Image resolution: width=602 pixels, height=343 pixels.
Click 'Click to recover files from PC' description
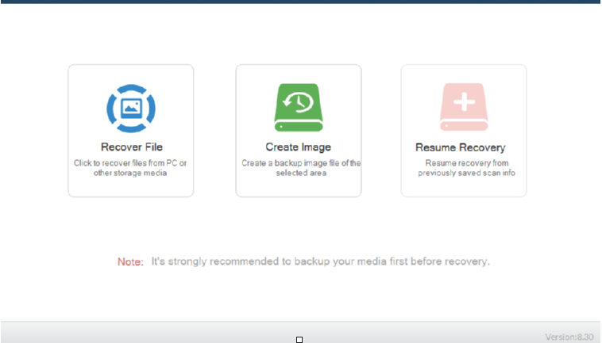click(130, 168)
